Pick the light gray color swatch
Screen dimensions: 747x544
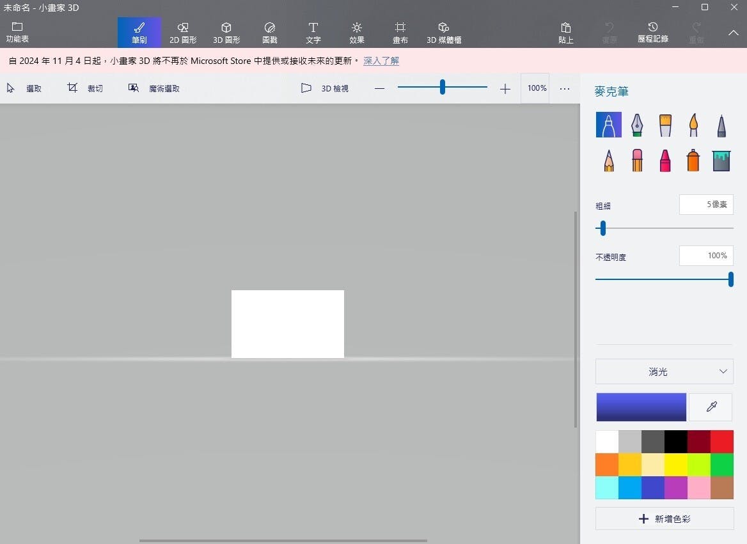(x=630, y=442)
